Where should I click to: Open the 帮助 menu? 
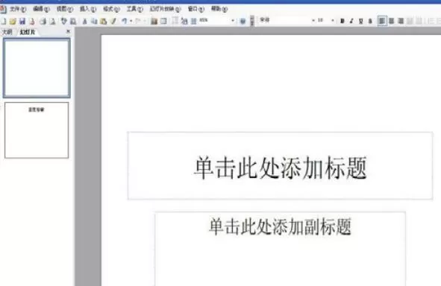click(x=219, y=9)
